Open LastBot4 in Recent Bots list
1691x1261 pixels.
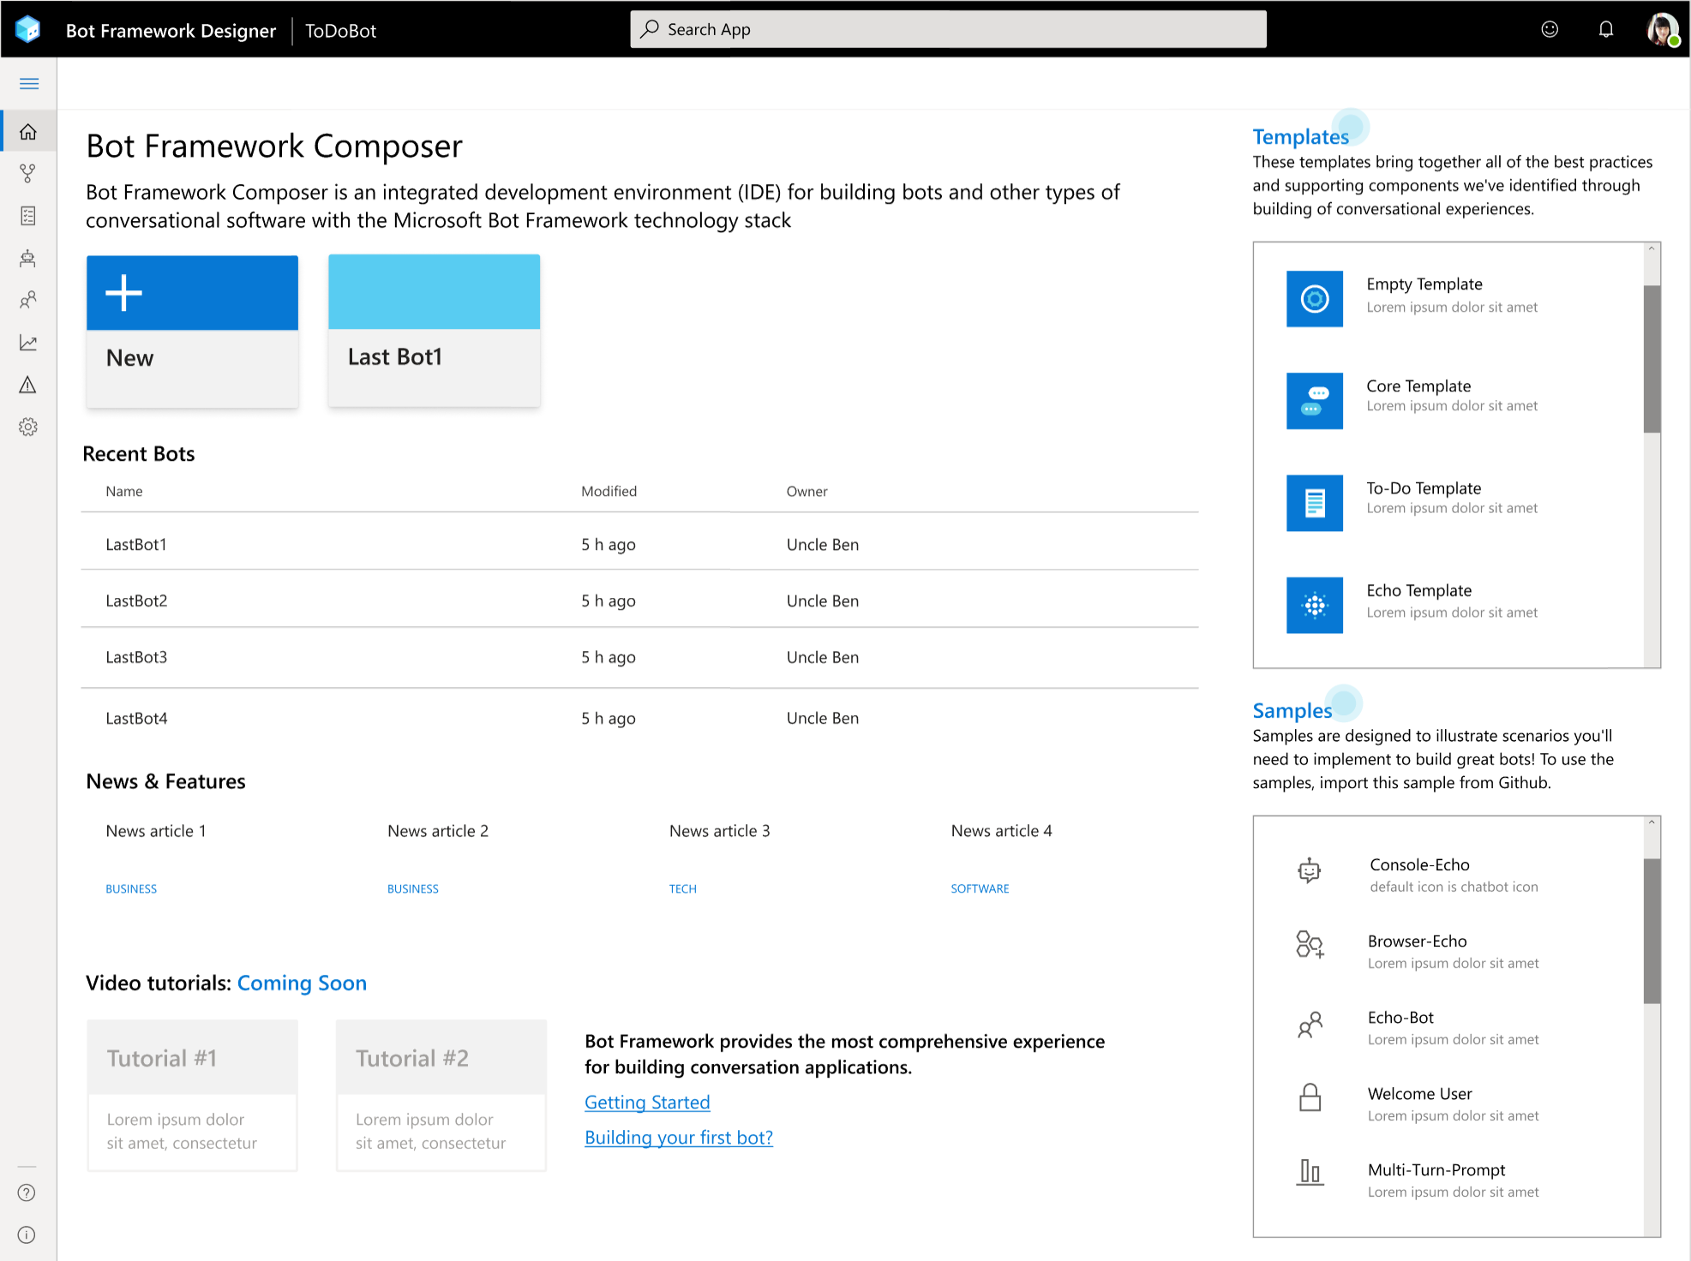[639, 718]
